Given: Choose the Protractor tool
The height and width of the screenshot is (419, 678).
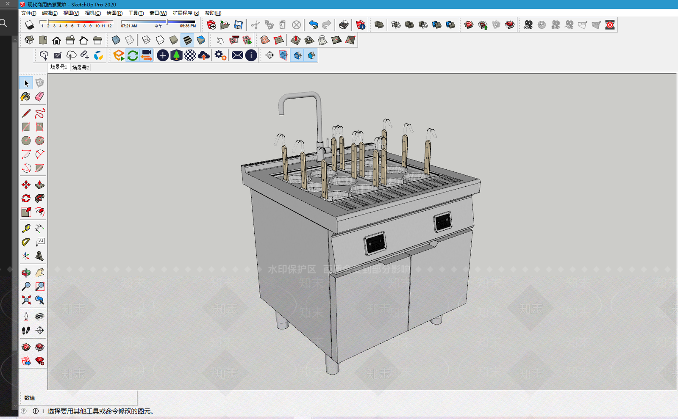Looking at the screenshot, I should (26, 242).
